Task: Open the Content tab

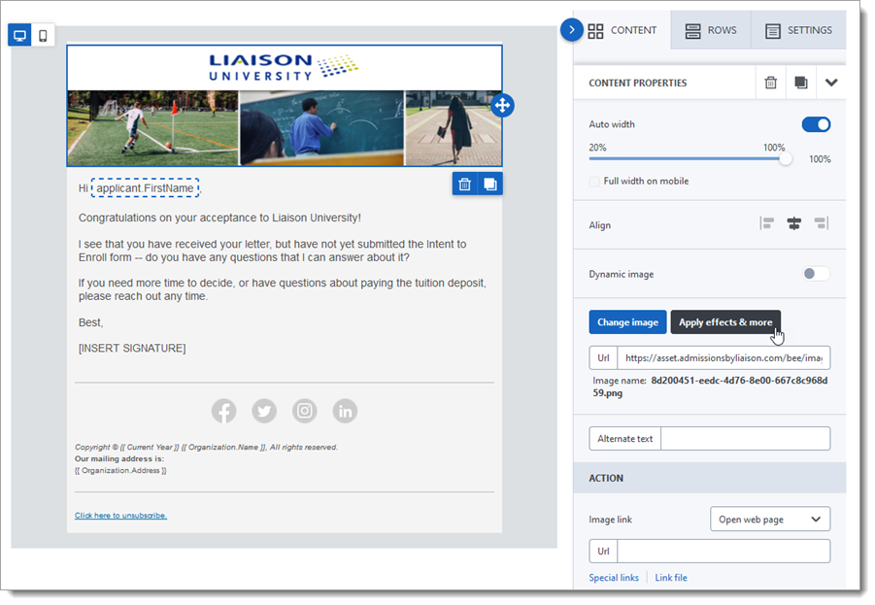Action: pos(623,30)
